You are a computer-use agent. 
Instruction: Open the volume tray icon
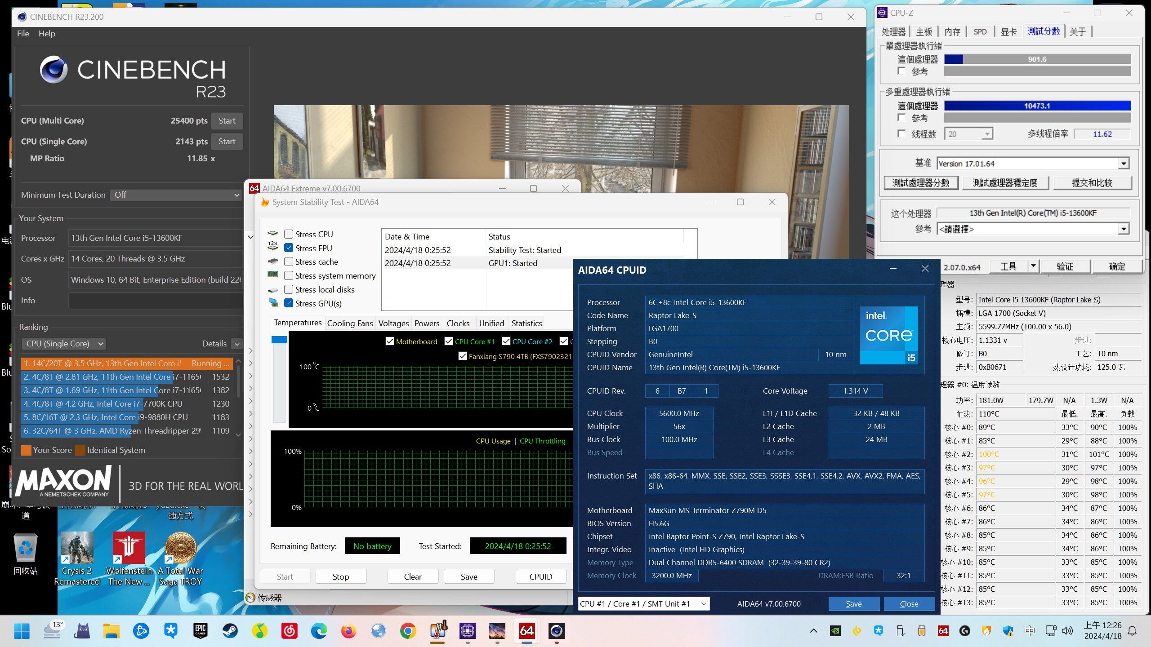[1067, 631]
